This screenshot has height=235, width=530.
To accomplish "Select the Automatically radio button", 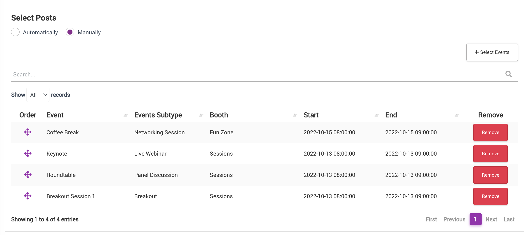I will click(x=15, y=32).
